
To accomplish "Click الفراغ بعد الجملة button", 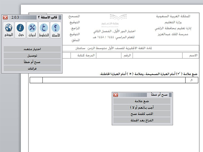I will [142, 120].
